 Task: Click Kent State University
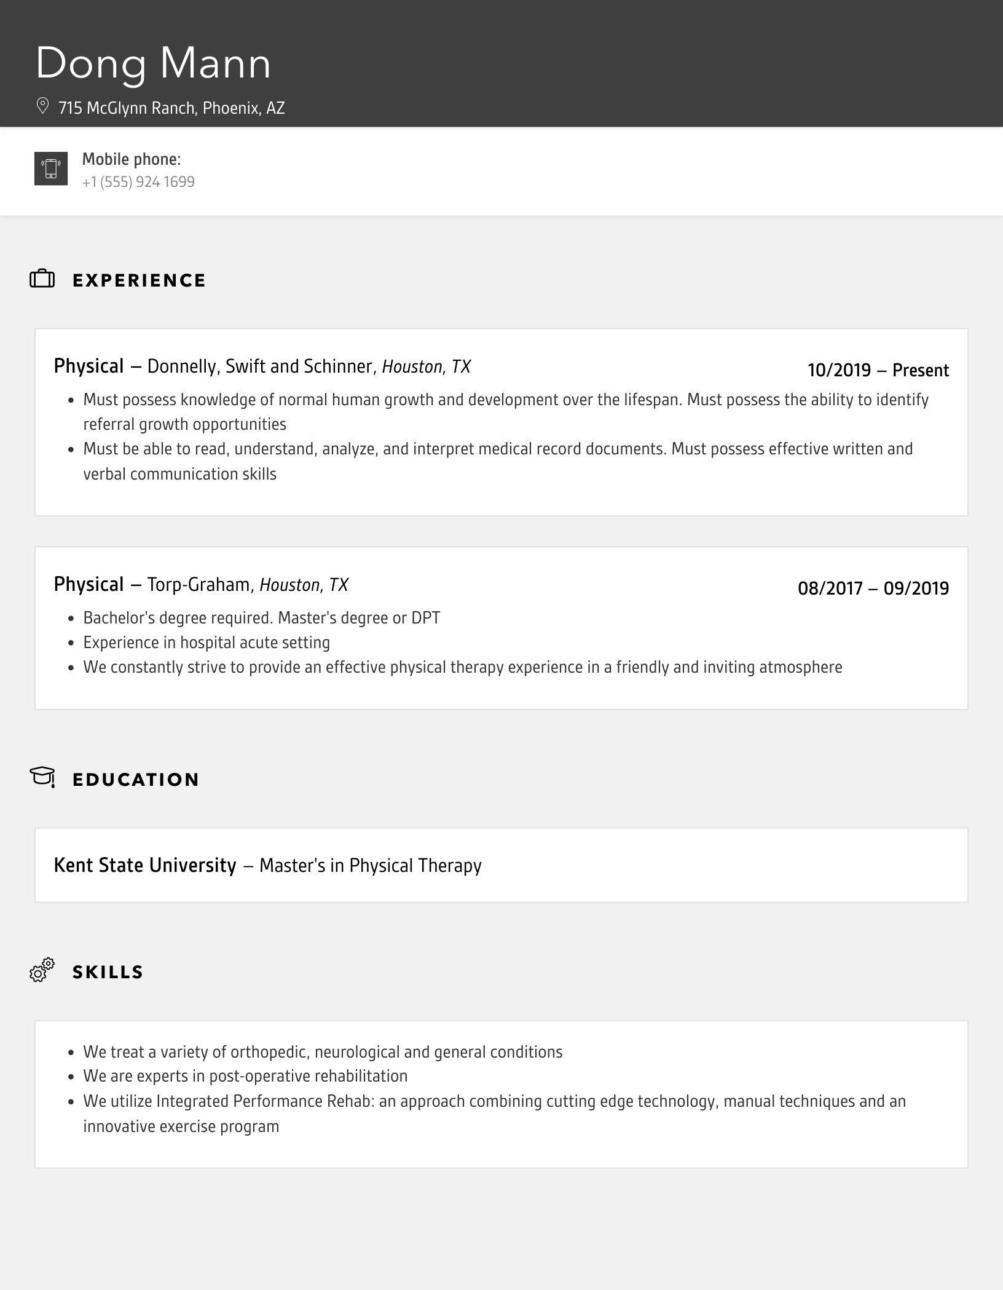pyautogui.click(x=145, y=865)
